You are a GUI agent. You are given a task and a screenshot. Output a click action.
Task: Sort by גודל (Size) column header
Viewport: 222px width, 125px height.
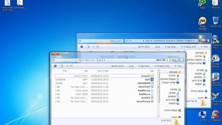[x=65, y=71]
